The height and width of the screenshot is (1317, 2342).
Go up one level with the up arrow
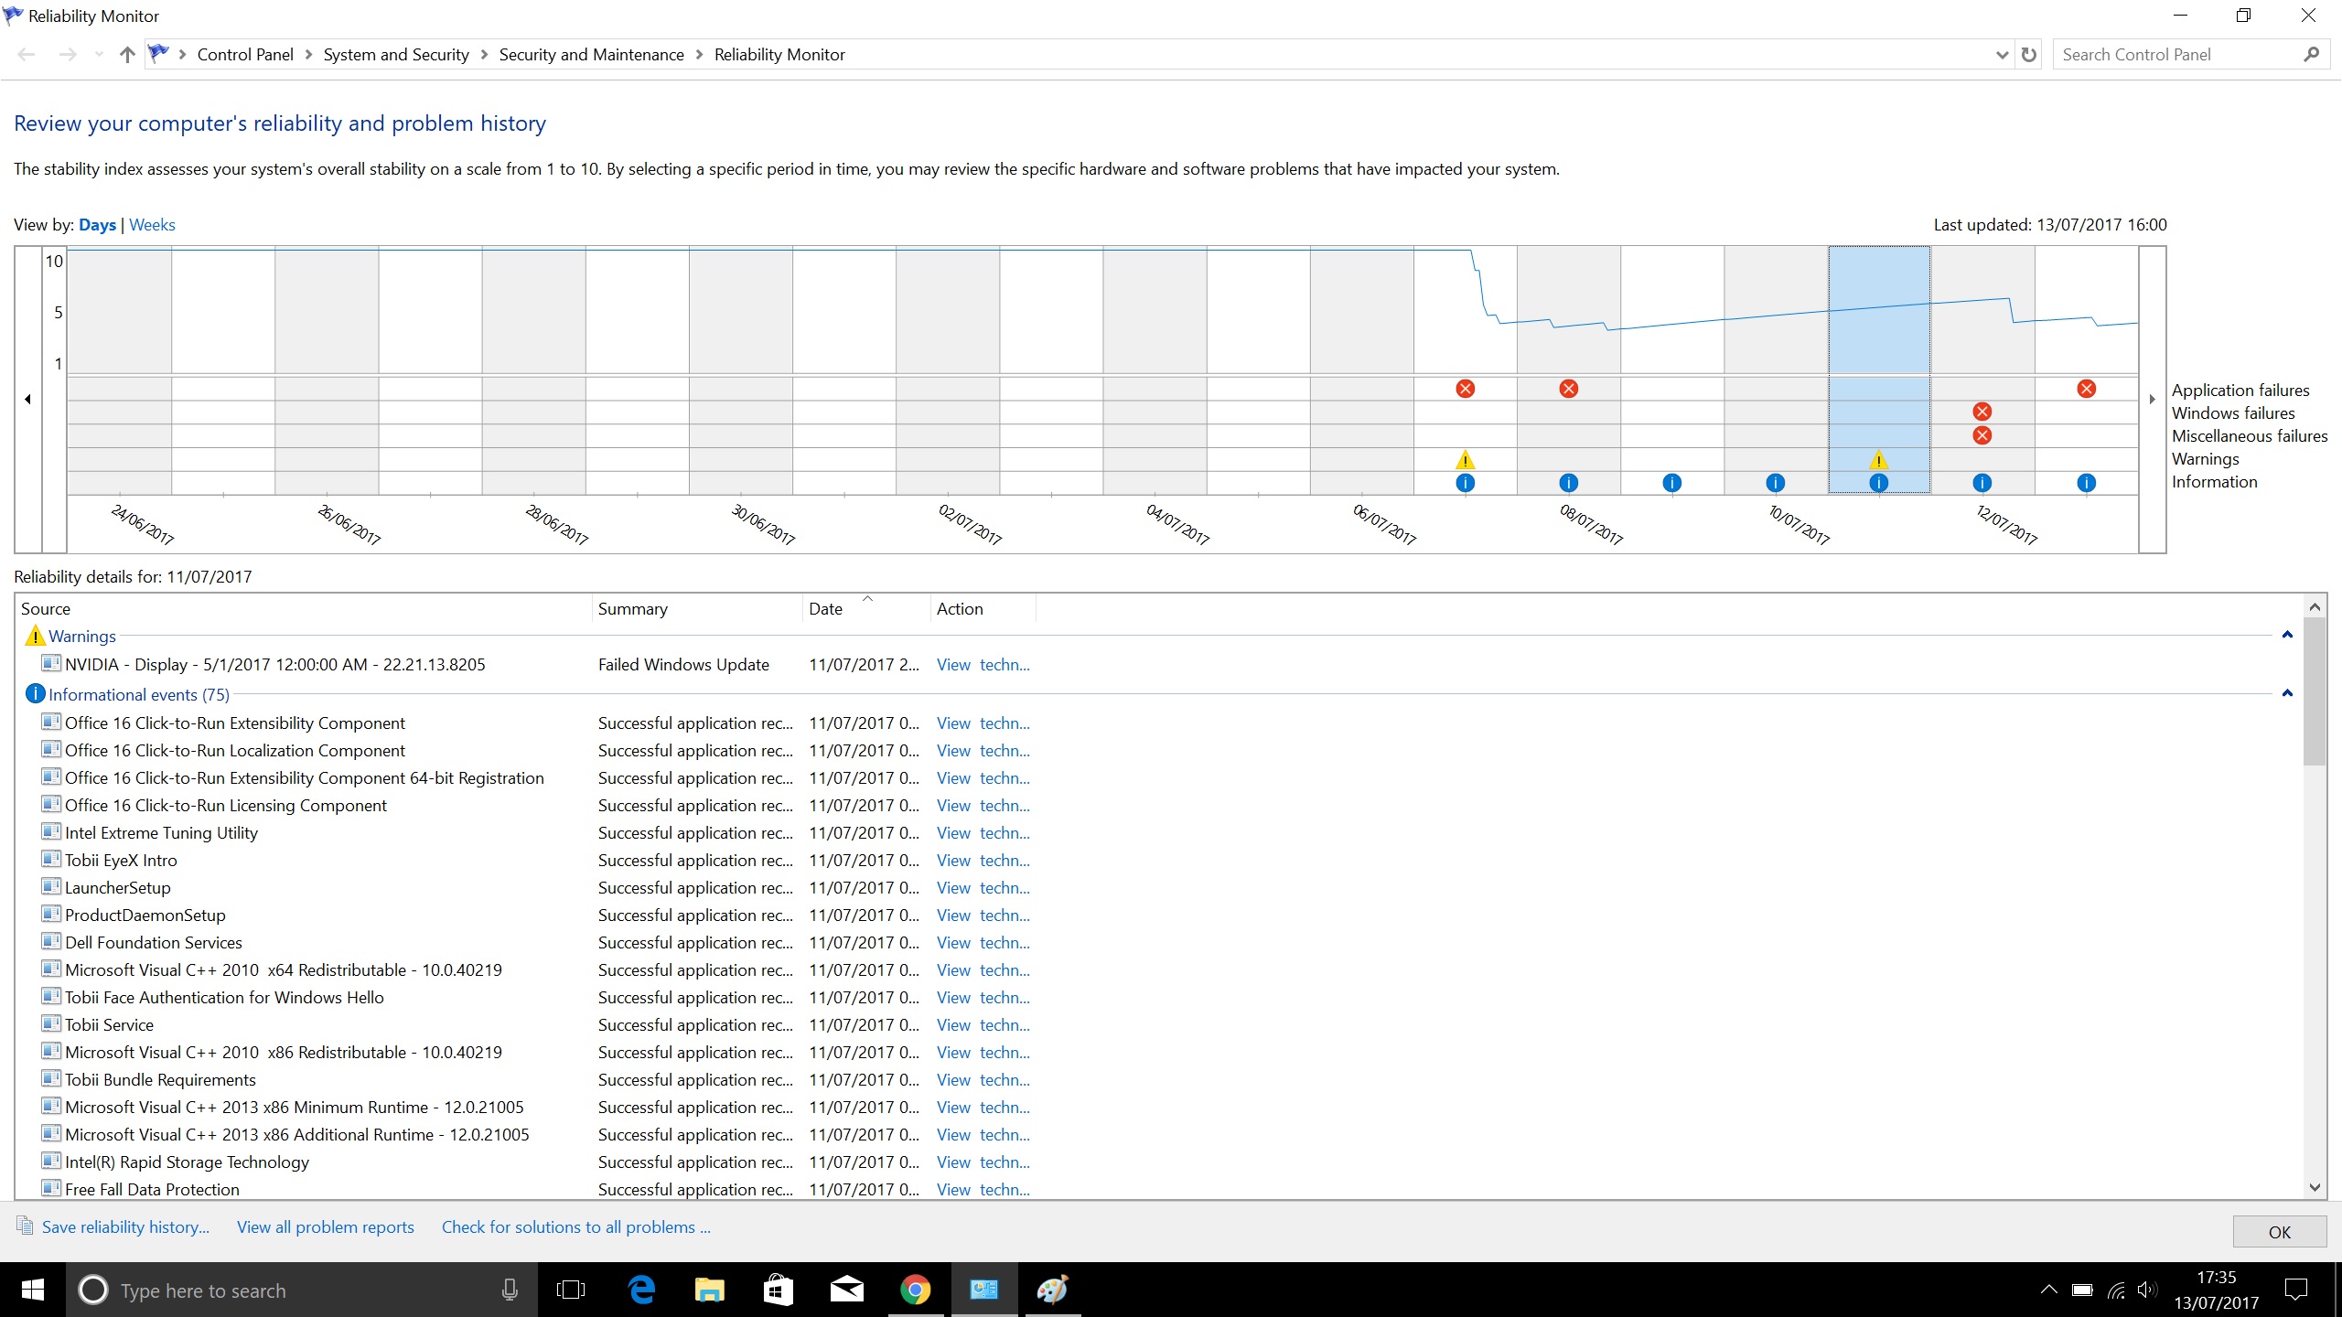[x=127, y=55]
